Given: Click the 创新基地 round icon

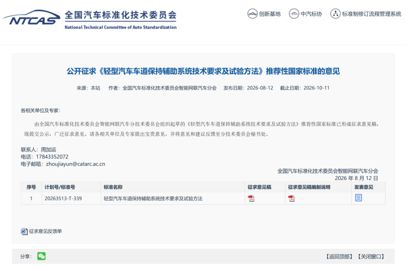Looking at the screenshot, I should pyautogui.click(x=252, y=14).
